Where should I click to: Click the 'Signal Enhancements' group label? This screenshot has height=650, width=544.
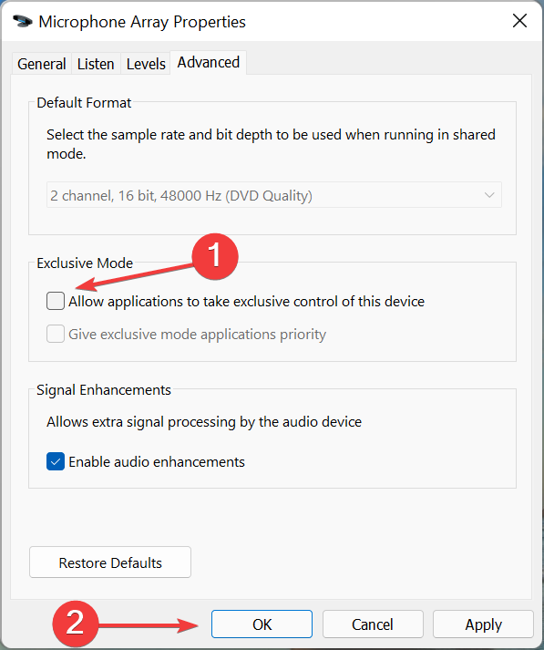click(x=104, y=390)
